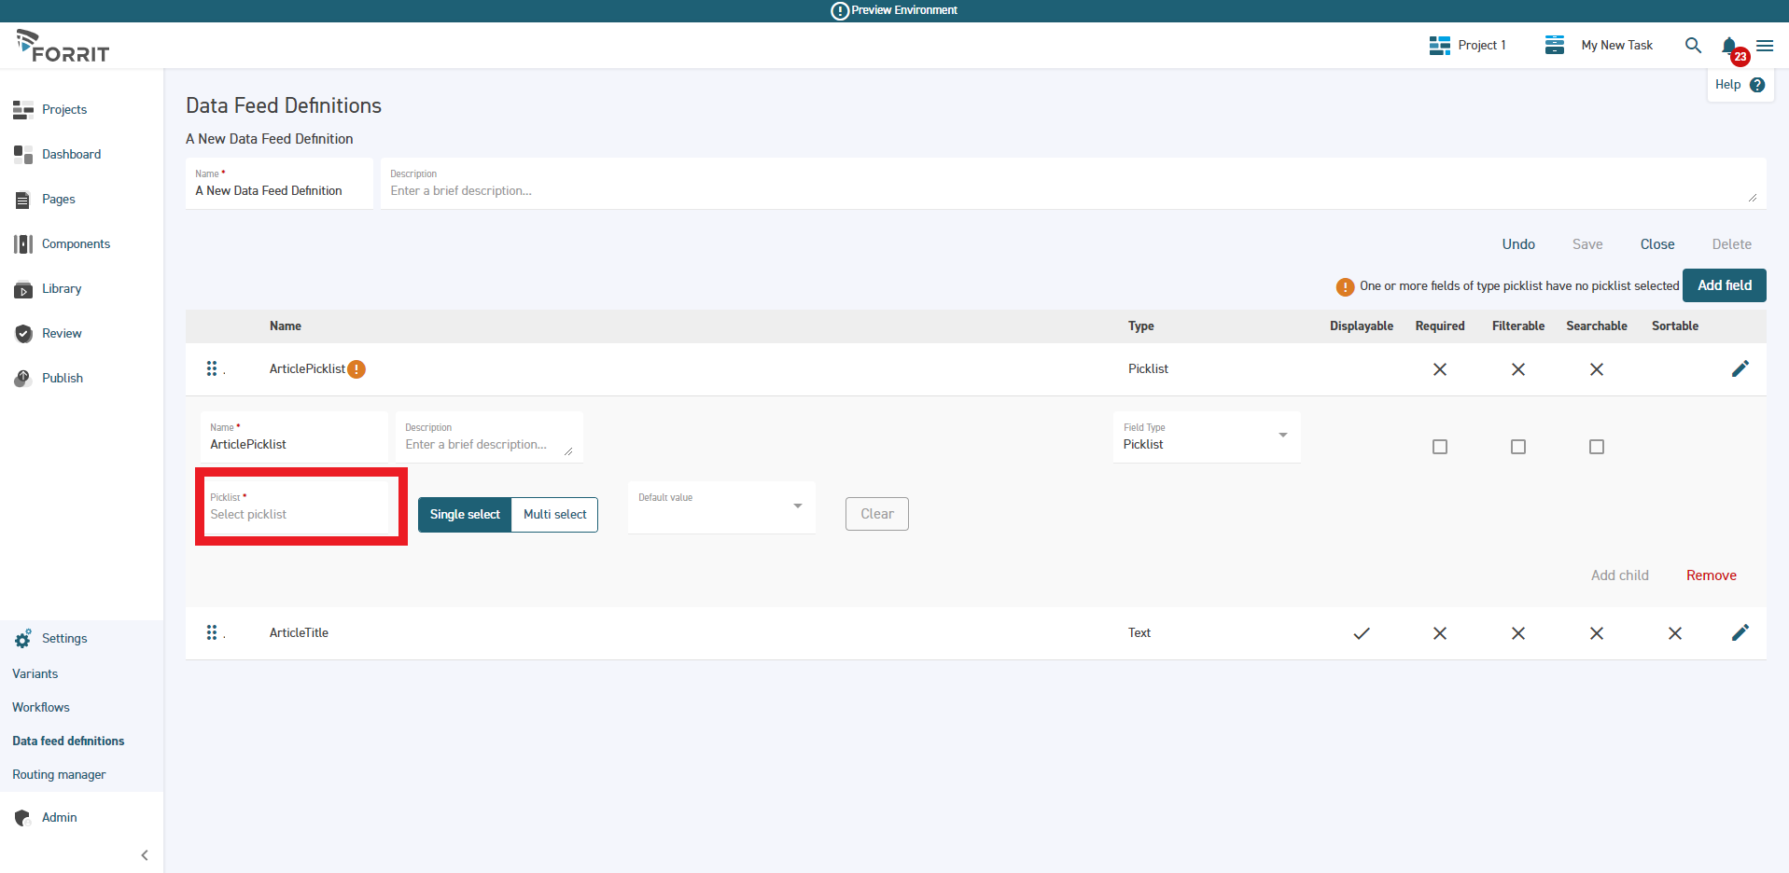The width and height of the screenshot is (1789, 873).
Task: Open the Projects section
Action: click(x=63, y=109)
